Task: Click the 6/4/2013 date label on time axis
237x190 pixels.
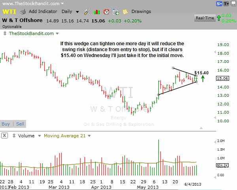Action: pos(193,184)
